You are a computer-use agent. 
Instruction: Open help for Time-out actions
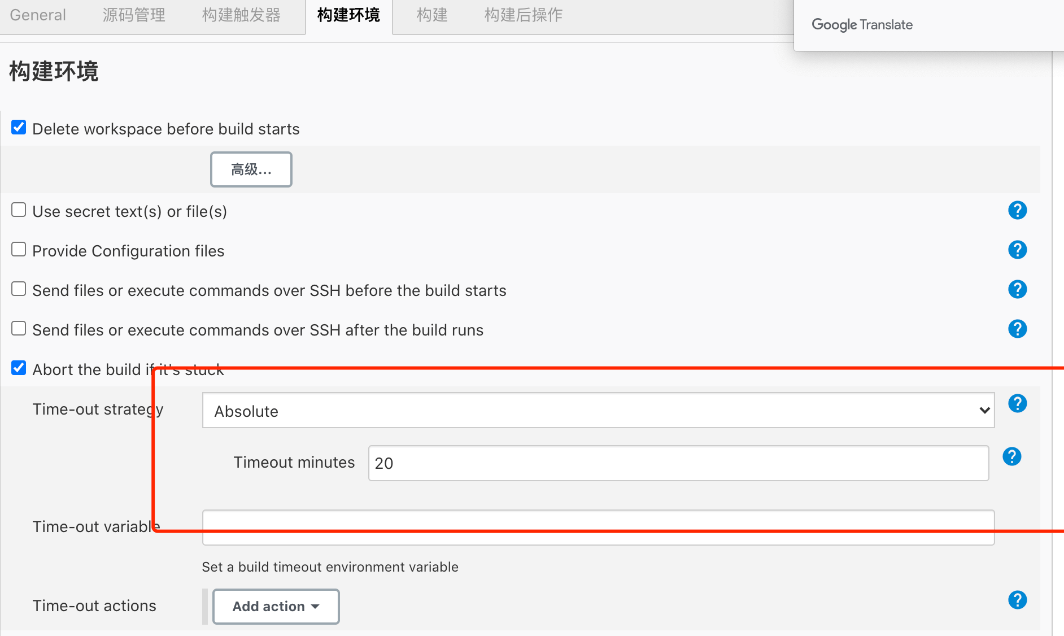(1017, 600)
